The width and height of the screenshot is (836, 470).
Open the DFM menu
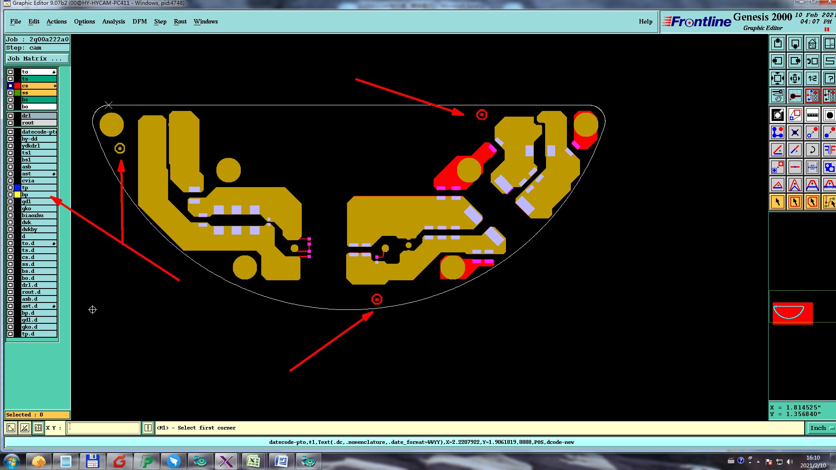[x=140, y=21]
